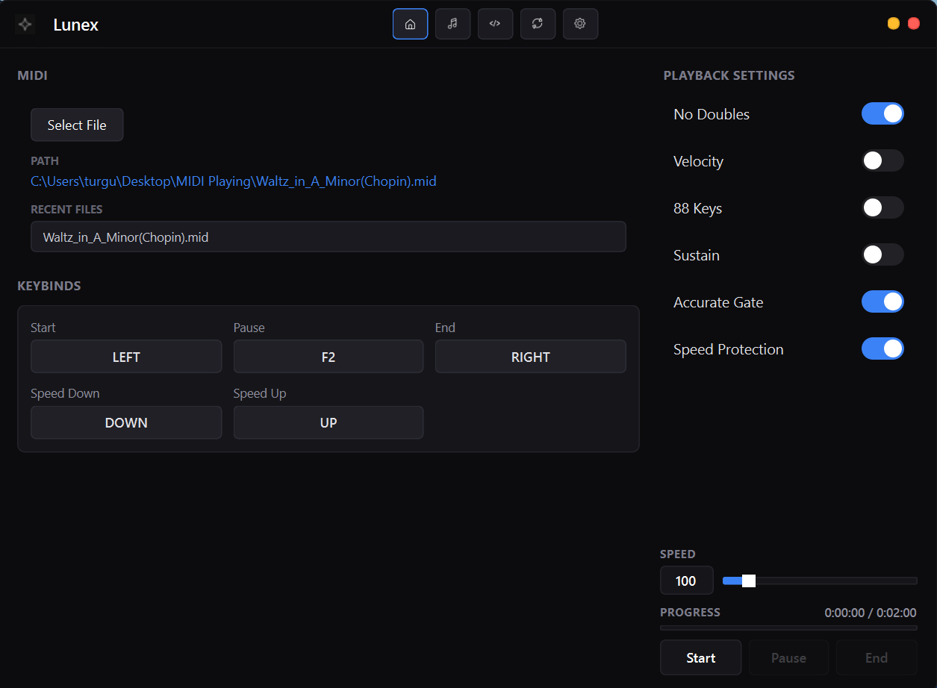Click the 88 Keys label
The width and height of the screenshot is (937, 688).
coord(697,208)
